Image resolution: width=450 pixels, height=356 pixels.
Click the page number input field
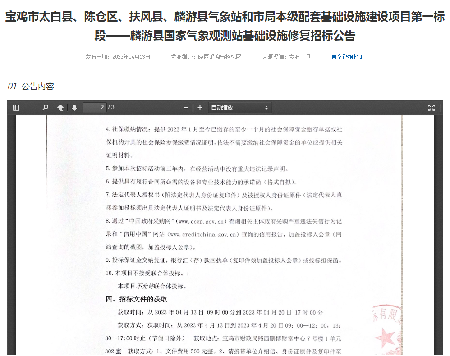95,107
